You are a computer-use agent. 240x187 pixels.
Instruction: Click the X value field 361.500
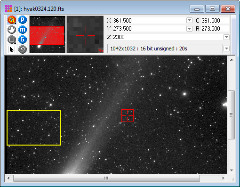pyautogui.click(x=149, y=20)
